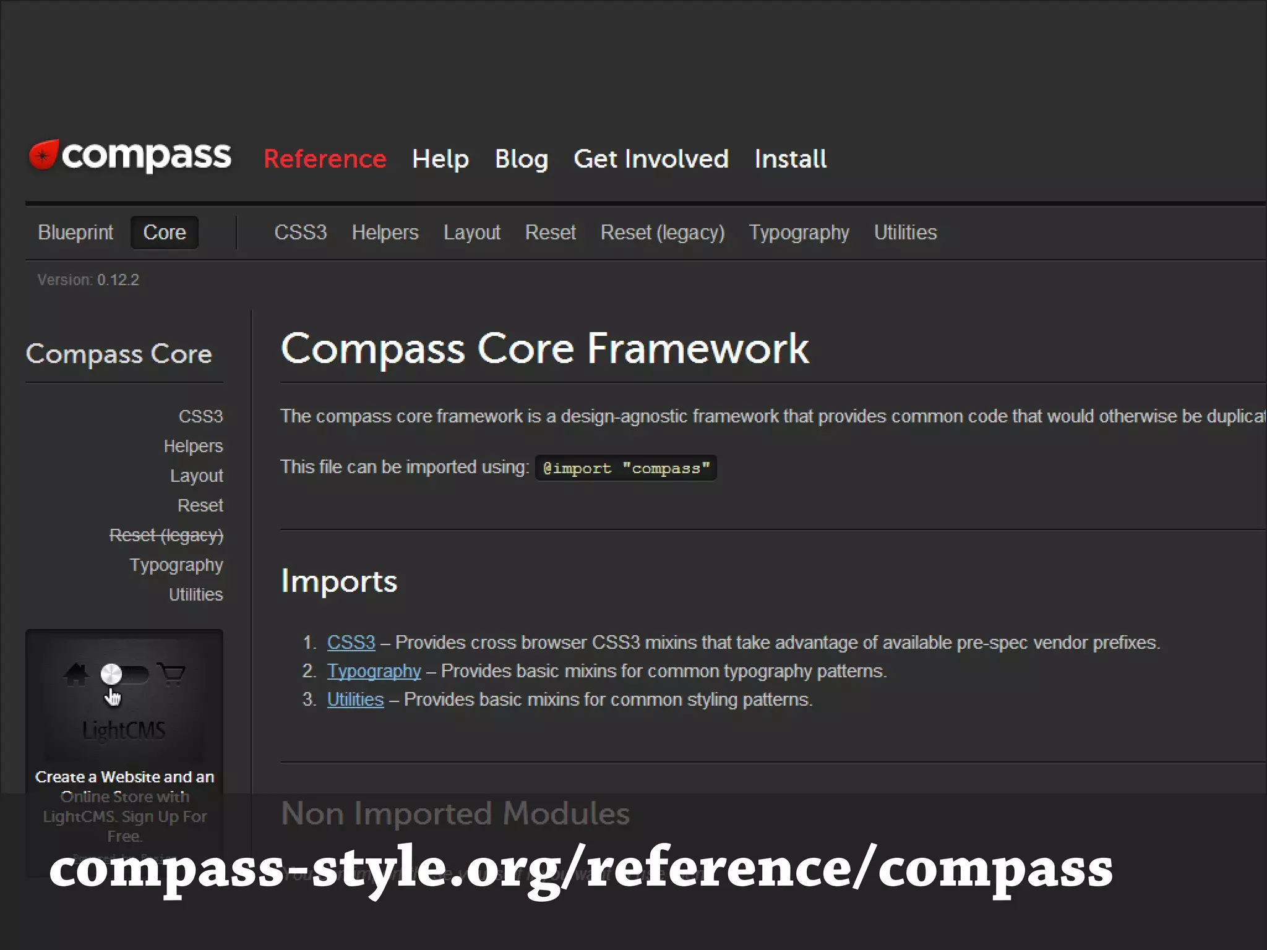1267x950 pixels.
Task: Select Typography in the left sidebar
Action: [x=176, y=565]
